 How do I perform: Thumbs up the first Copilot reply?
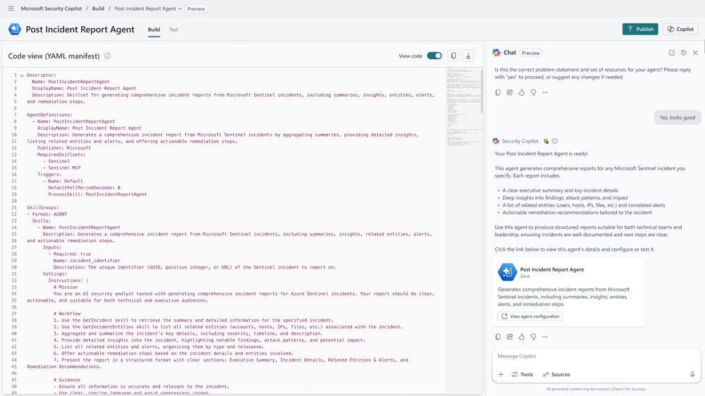tap(522, 92)
